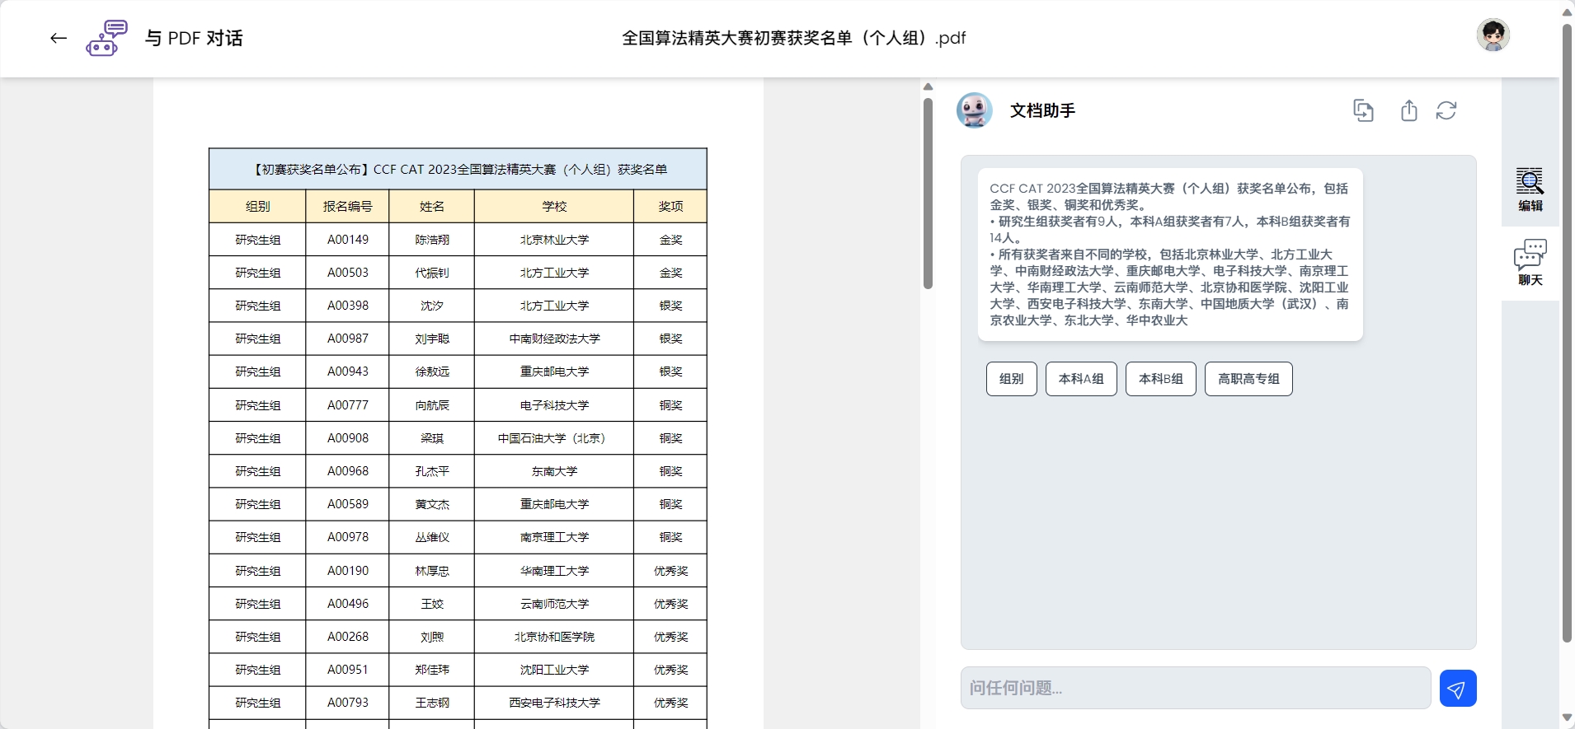Click the assistant summary message bubble
The width and height of the screenshot is (1575, 729).
coord(1170,255)
